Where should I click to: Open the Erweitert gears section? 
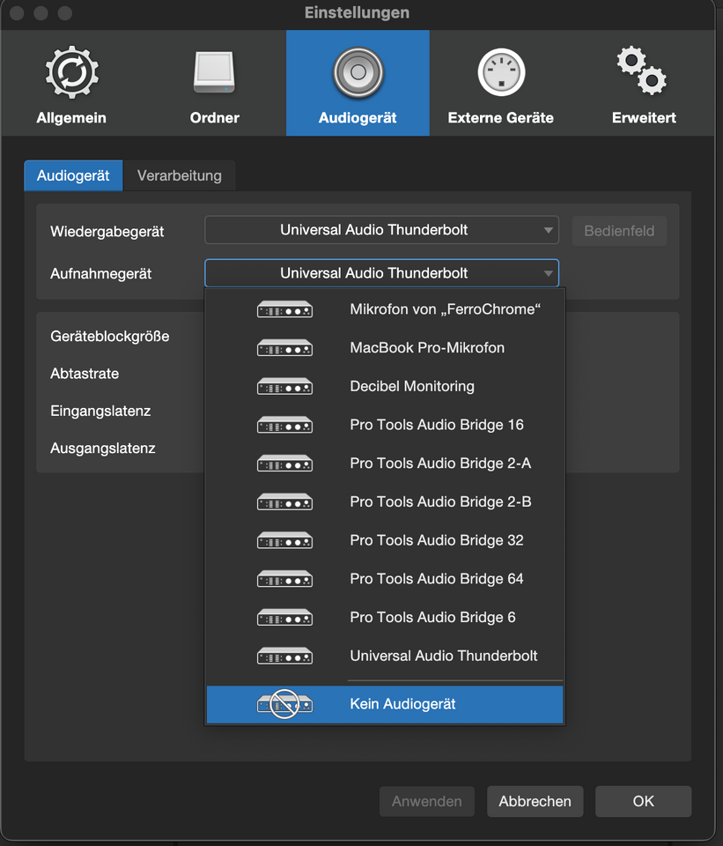click(x=644, y=84)
